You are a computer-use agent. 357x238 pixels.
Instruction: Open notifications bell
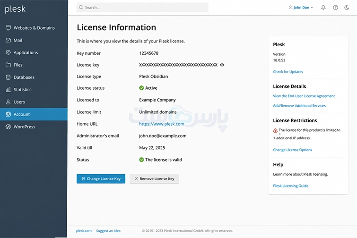[x=323, y=8]
